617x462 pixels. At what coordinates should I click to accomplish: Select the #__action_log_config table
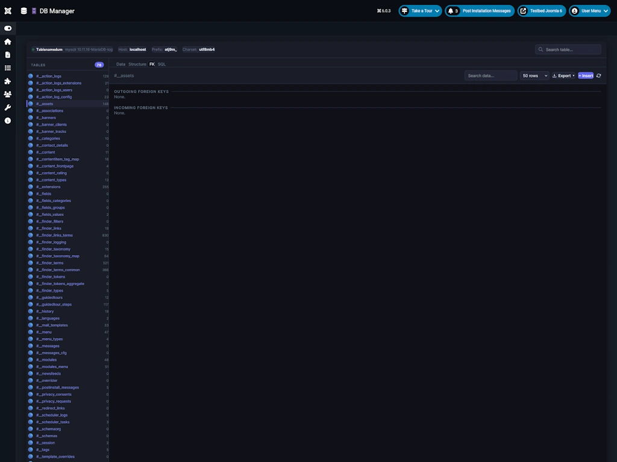67,97
